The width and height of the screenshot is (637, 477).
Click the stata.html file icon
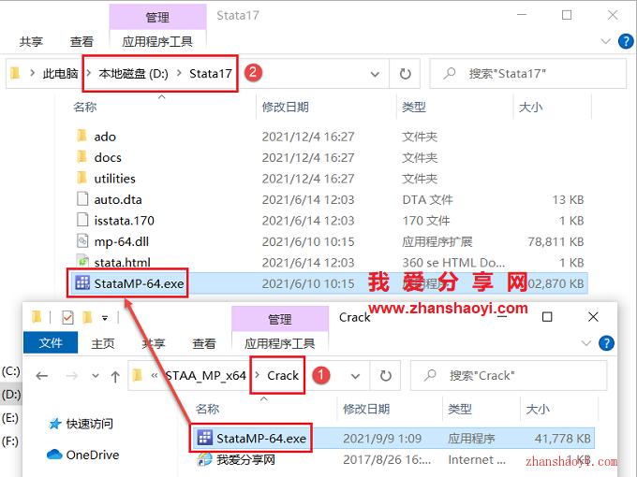pos(82,261)
